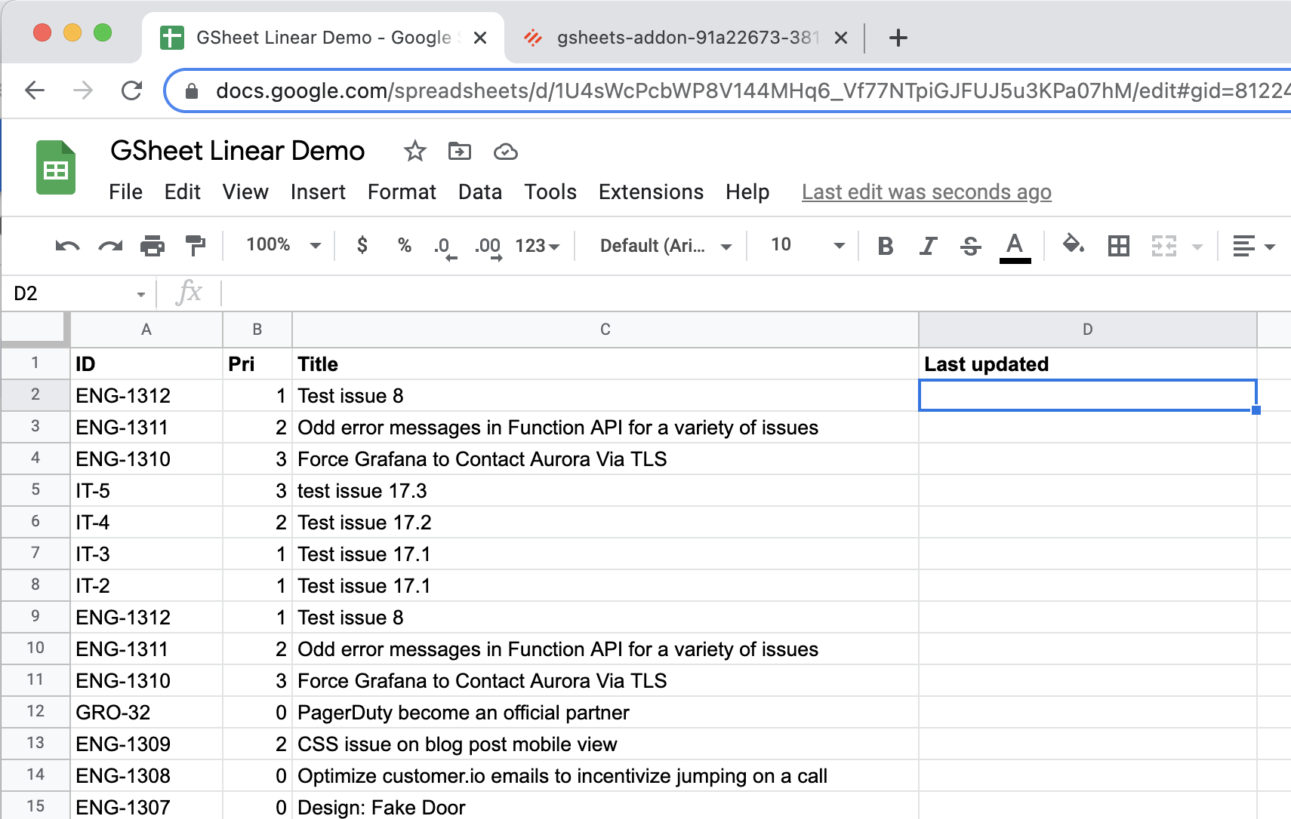Close the GSheet Linear Demo browser tab
This screenshot has width=1291, height=819.
480,38
